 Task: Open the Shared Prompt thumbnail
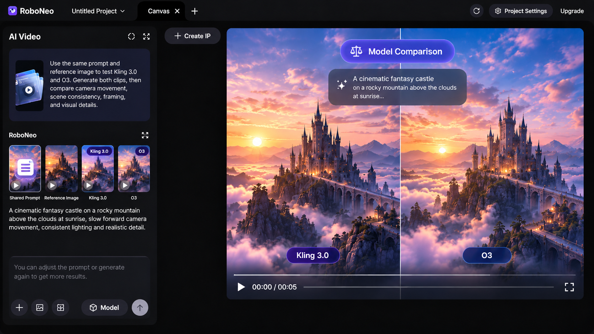pyautogui.click(x=25, y=169)
